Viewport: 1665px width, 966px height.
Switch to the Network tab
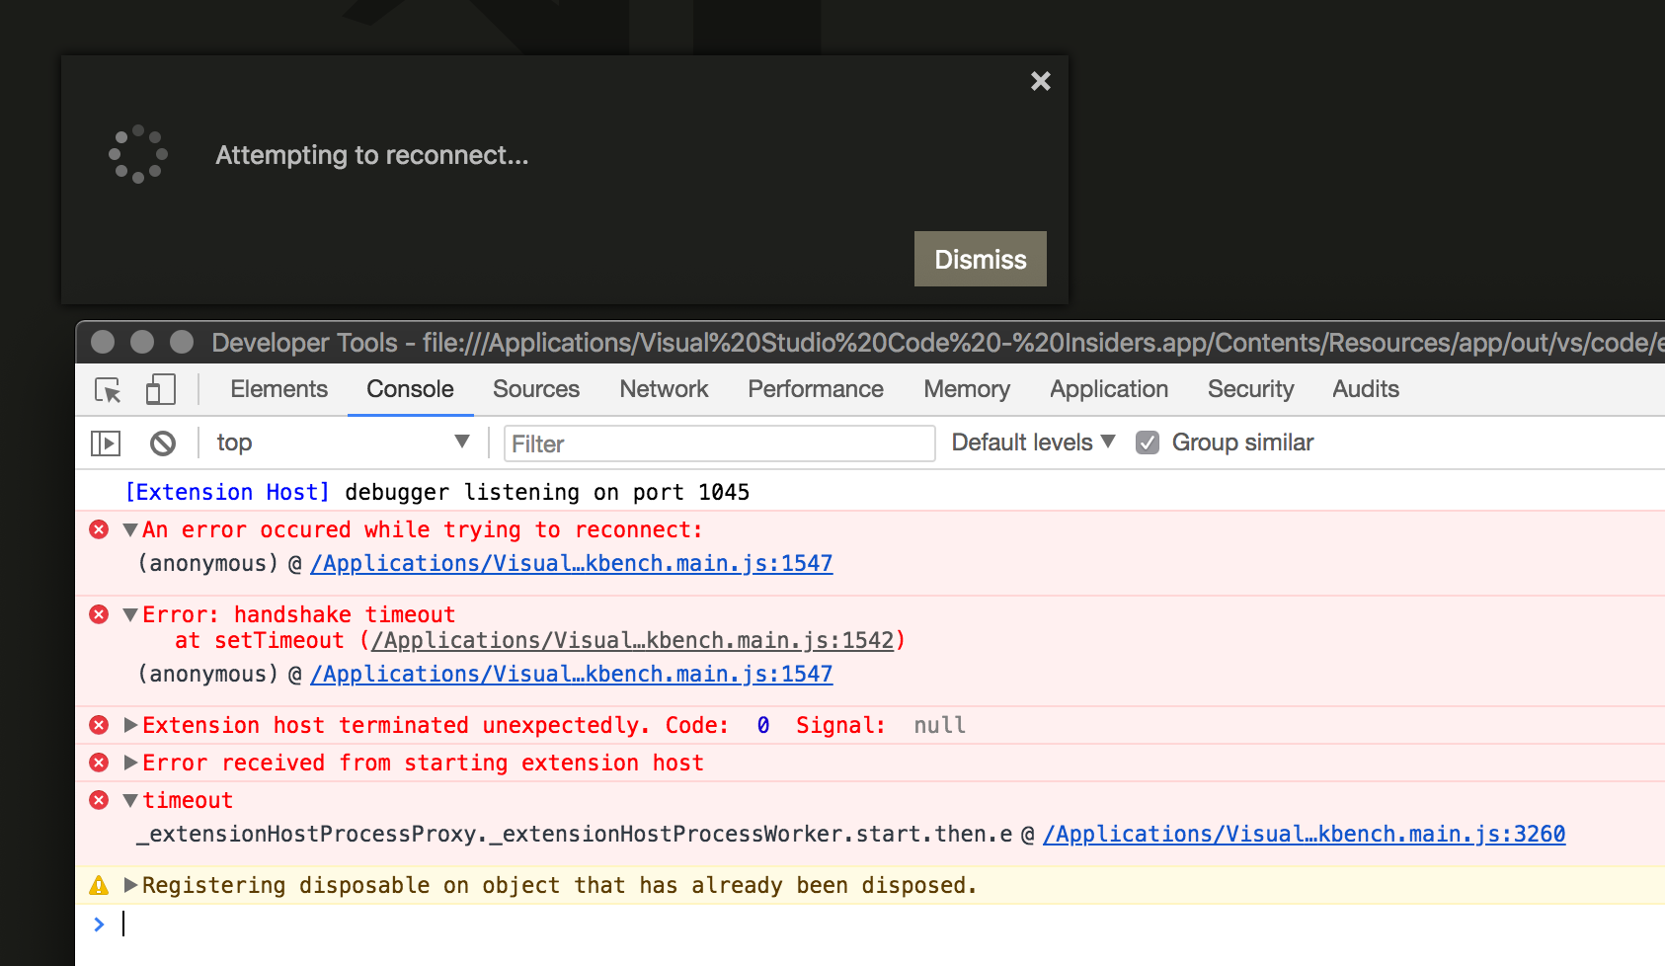tap(664, 389)
